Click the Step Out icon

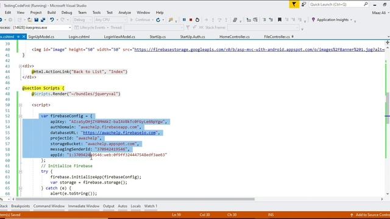(226, 19)
